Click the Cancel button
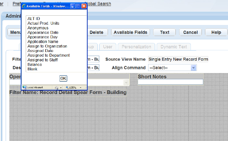This screenshot has height=141, width=228. (190, 32)
